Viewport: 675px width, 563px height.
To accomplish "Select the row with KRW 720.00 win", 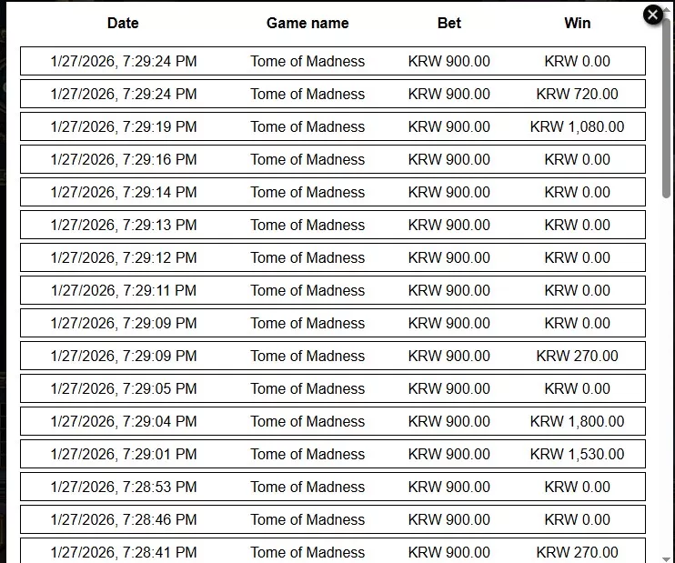I will [333, 94].
